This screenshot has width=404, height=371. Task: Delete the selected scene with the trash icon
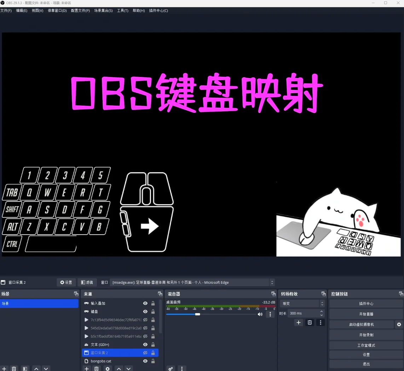point(14,369)
